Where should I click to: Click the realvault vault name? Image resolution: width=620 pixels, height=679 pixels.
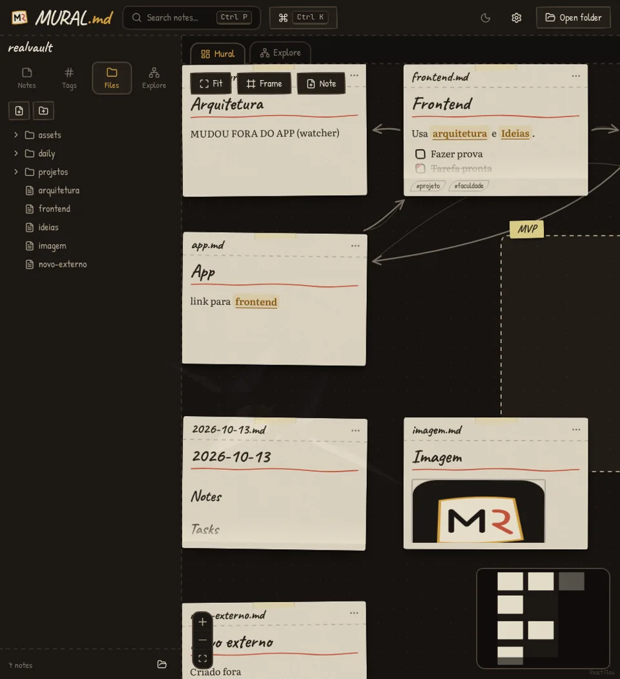click(x=30, y=48)
